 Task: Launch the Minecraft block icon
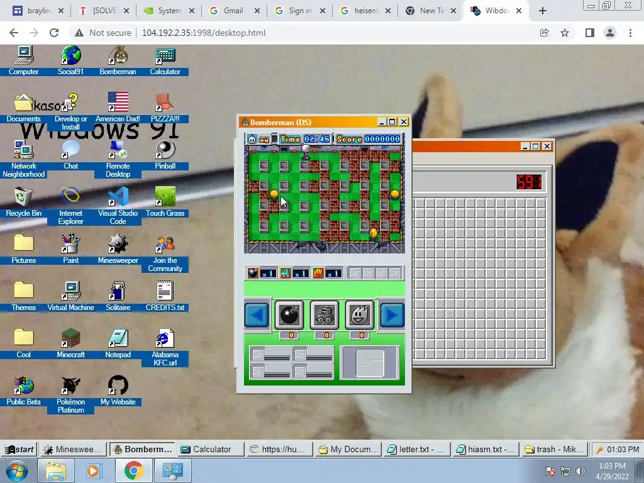tap(70, 338)
